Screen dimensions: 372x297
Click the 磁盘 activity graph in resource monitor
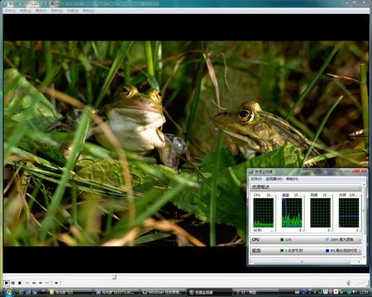click(292, 213)
